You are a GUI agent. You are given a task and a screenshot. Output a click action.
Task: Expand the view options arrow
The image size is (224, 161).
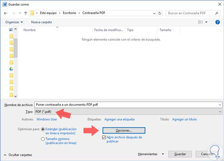(206, 22)
